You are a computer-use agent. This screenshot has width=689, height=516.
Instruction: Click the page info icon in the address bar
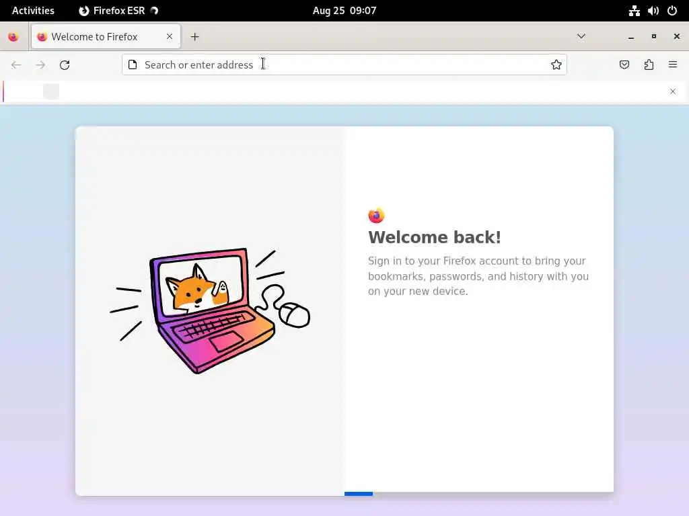[133, 64]
